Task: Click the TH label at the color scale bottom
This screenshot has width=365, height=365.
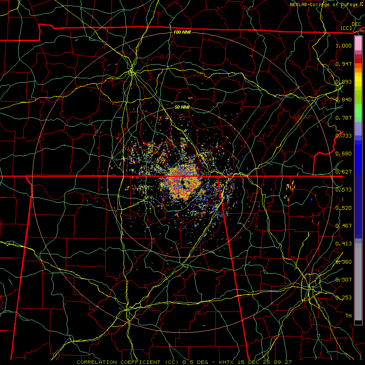Action: (x=348, y=316)
